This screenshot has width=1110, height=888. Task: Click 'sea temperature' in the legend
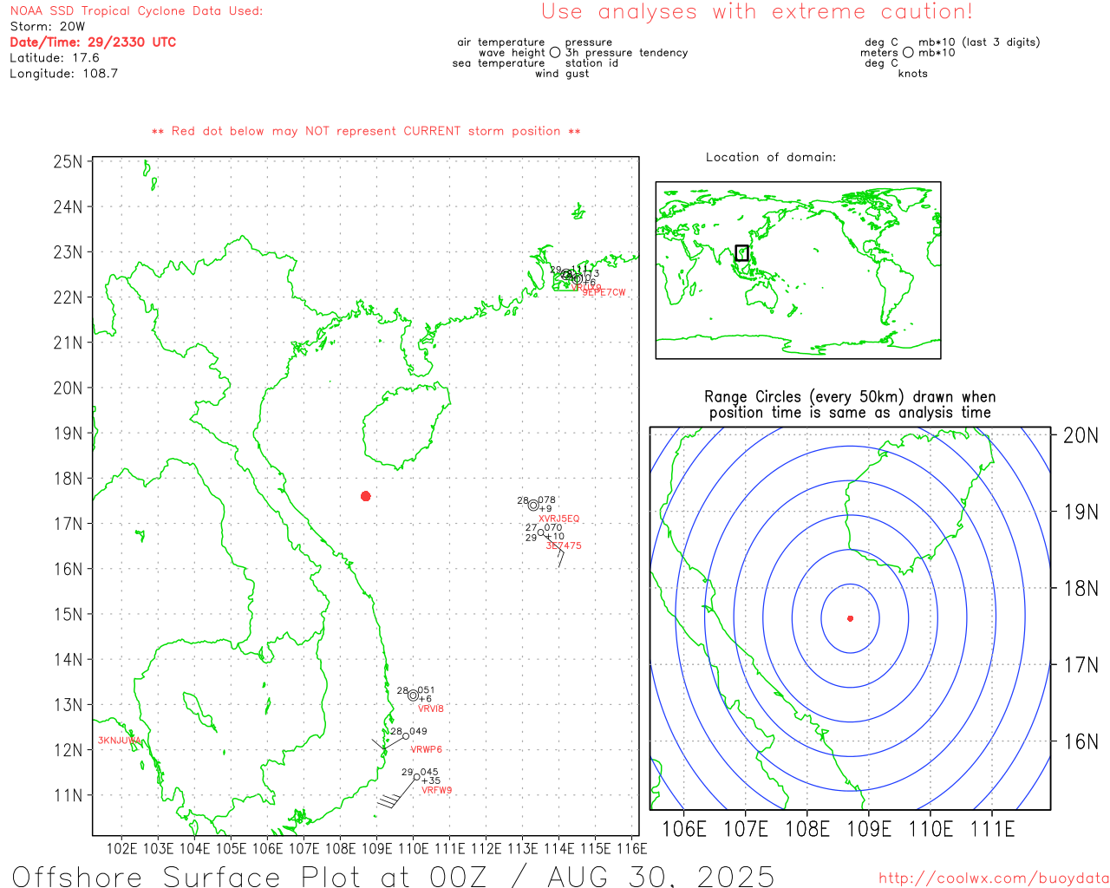[499, 63]
